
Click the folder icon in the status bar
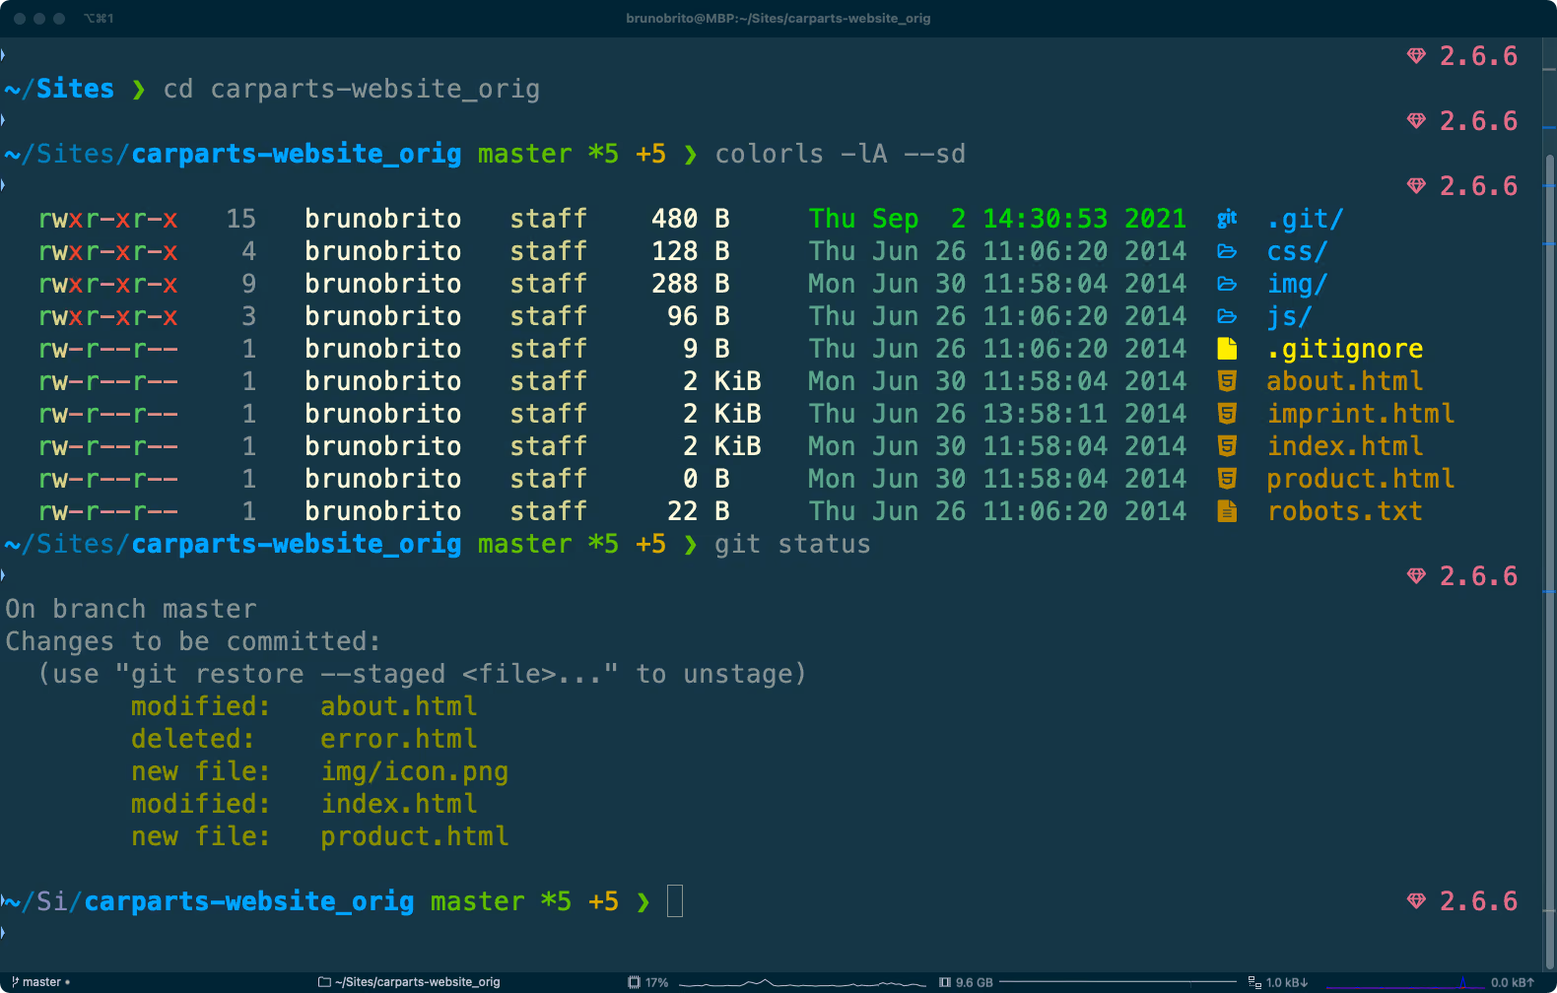point(324,982)
